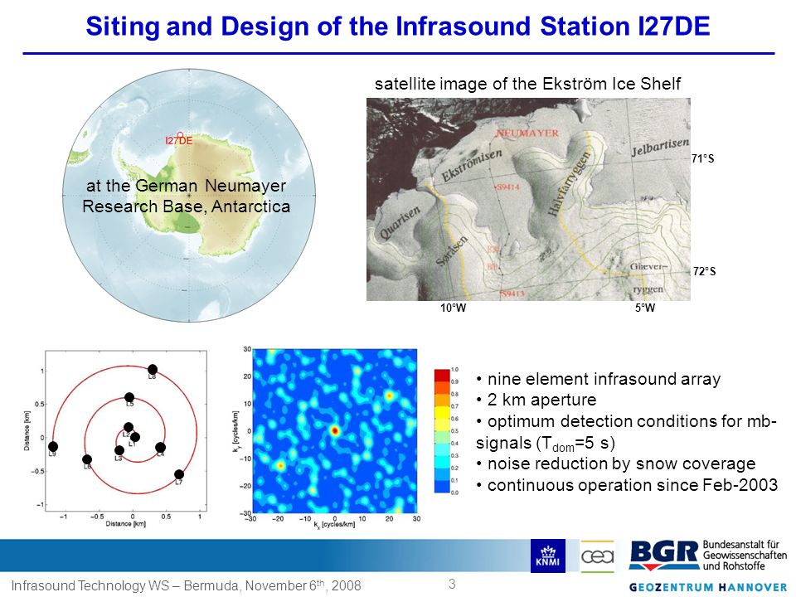Click the S9414 marker label
The height and width of the screenshot is (597, 796).
[507, 187]
